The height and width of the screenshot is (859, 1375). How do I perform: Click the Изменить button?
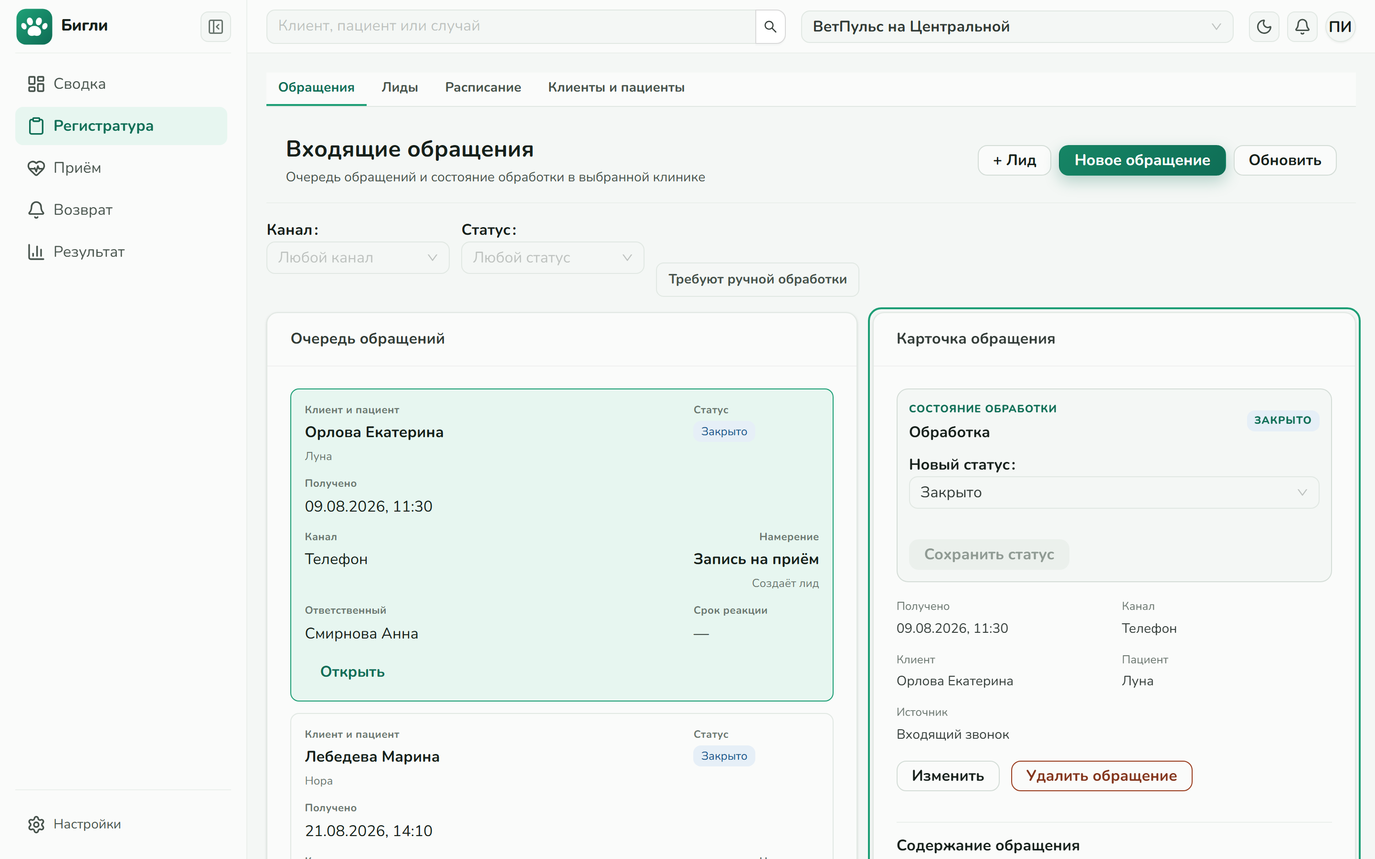pos(948,776)
